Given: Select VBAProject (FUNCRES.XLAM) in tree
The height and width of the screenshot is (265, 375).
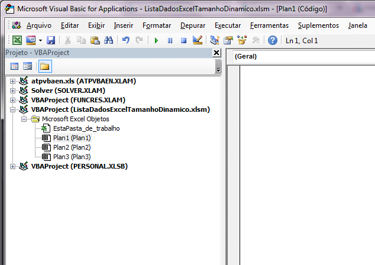Looking at the screenshot, I should pos(78,100).
